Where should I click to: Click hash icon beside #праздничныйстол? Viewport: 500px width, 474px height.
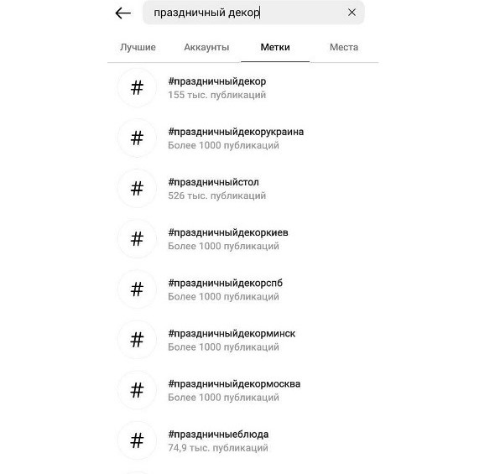click(137, 188)
